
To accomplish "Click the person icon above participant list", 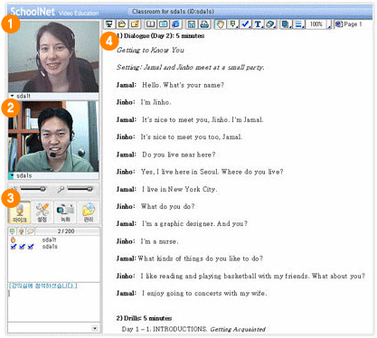I will pos(22,231).
